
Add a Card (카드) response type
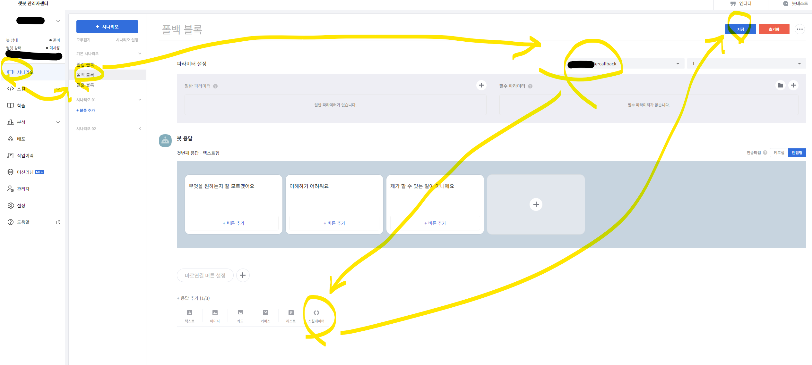pyautogui.click(x=240, y=316)
